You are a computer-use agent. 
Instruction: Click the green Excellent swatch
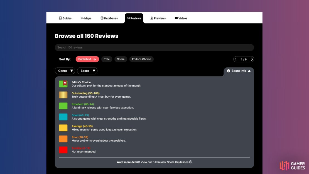(x=63, y=106)
